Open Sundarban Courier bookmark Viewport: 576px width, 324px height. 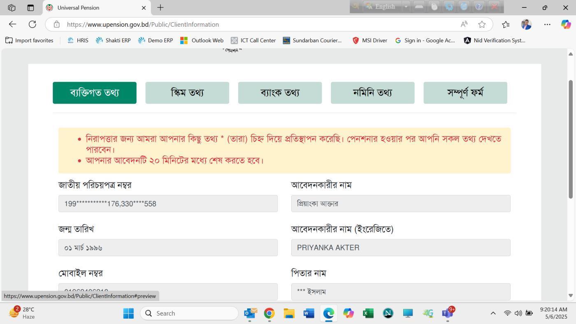click(x=312, y=40)
